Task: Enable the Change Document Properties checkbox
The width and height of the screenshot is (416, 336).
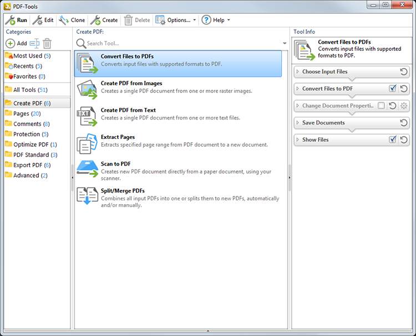Action: 381,106
